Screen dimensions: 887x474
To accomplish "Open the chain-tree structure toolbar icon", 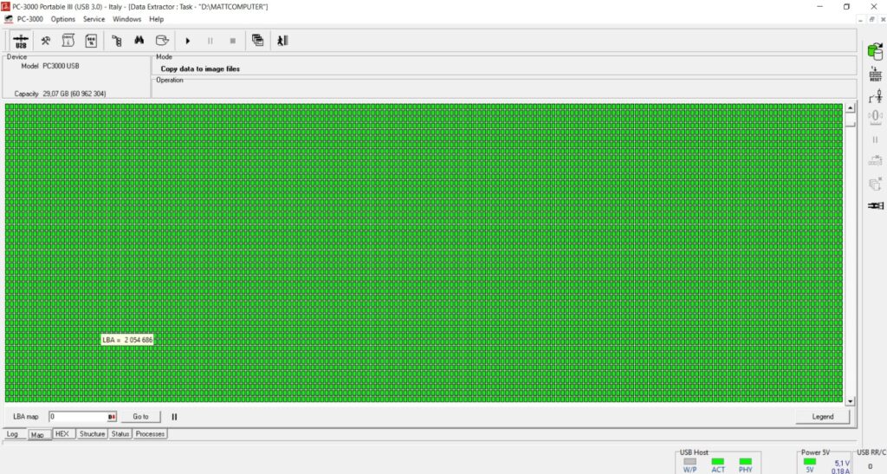I will pyautogui.click(x=117, y=41).
